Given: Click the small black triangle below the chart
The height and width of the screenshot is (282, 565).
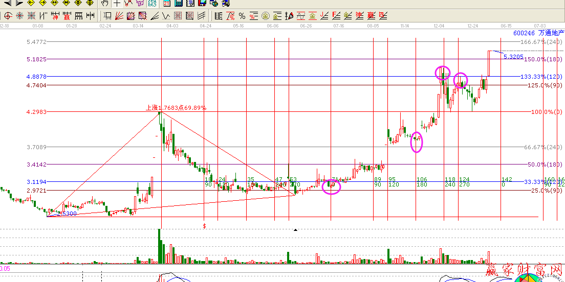Looking at the screenshot, I should click(x=295, y=230).
